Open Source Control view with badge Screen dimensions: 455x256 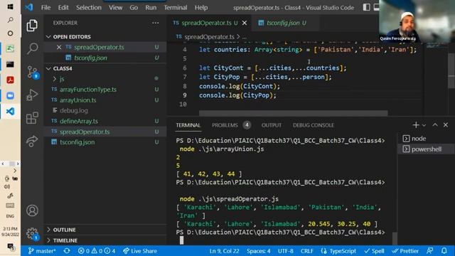(32, 72)
